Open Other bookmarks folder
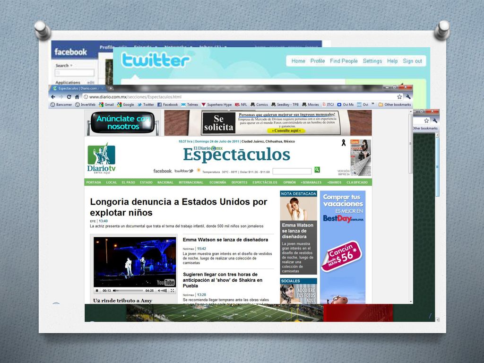The image size is (484, 363). (x=395, y=104)
